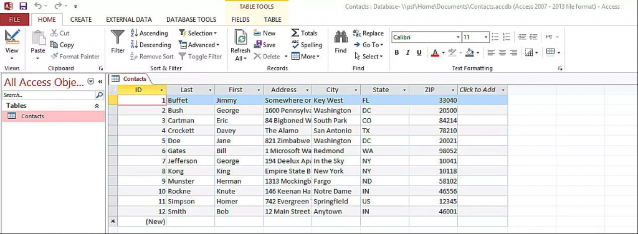The width and height of the screenshot is (638, 234).
Task: Switch to EXTERNAL DATA tab
Action: click(129, 19)
